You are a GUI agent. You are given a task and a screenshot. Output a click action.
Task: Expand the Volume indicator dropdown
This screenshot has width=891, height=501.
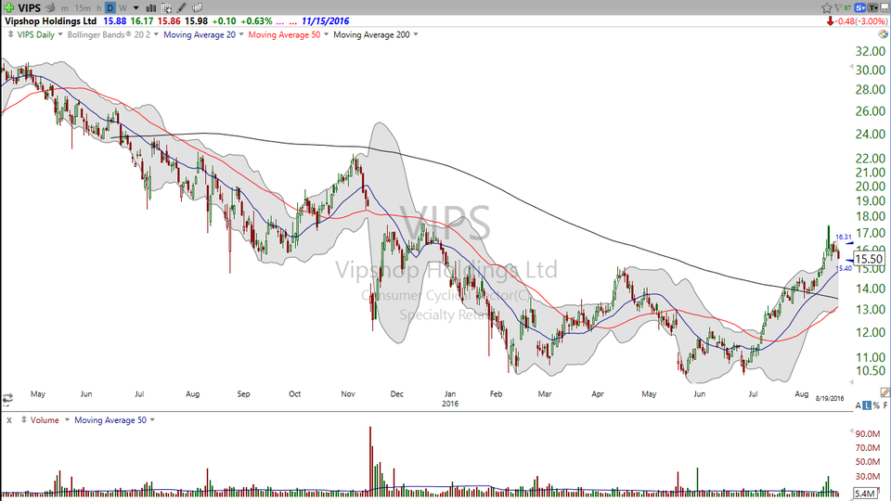(x=67, y=419)
